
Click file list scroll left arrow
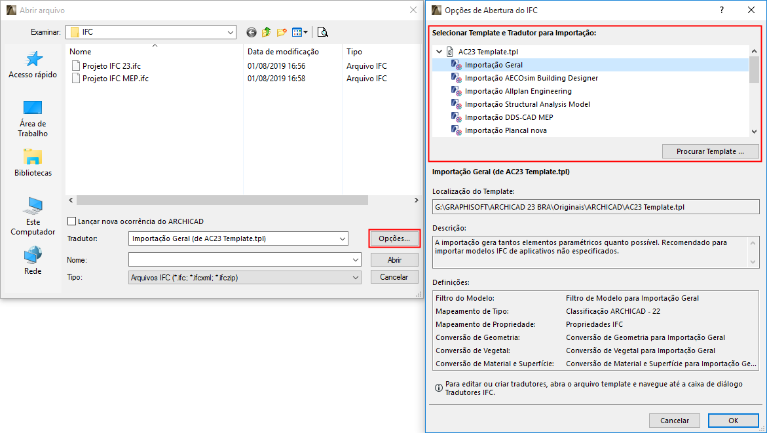71,200
